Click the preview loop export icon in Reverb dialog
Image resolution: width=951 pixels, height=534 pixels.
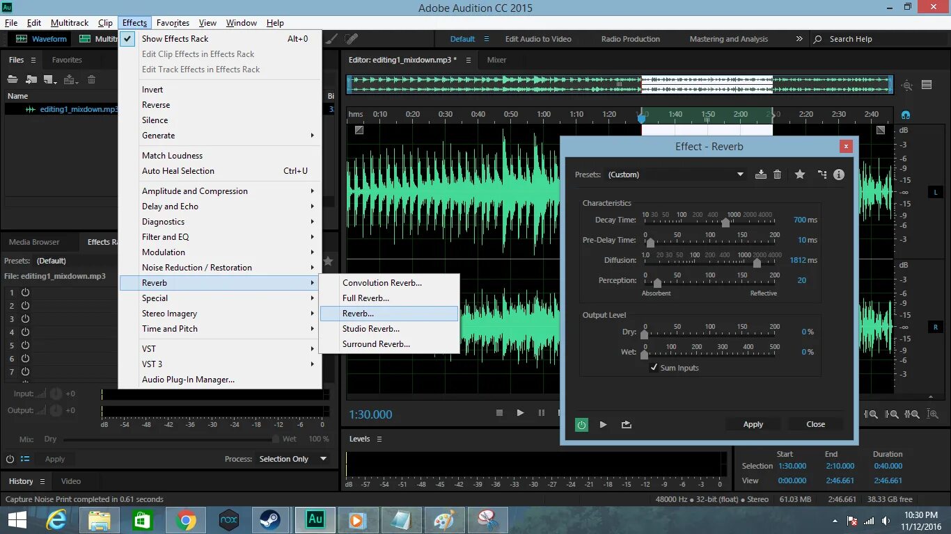[627, 424]
